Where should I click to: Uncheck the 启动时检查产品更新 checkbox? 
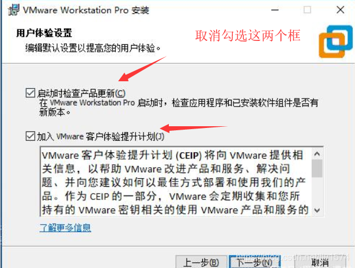31,93
